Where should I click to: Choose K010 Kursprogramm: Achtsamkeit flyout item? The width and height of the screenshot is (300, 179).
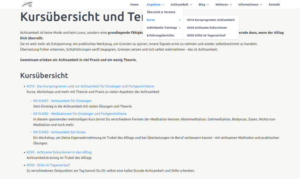pyautogui.click(x=211, y=20)
